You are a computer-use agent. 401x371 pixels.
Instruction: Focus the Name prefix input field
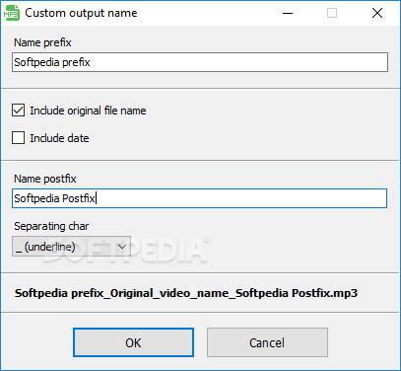[x=200, y=62]
